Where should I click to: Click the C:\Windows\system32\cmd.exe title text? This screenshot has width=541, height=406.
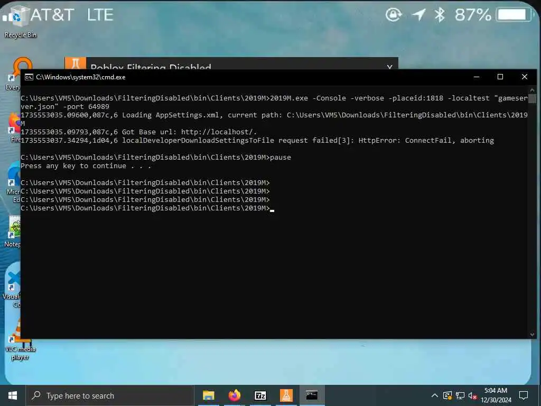pyautogui.click(x=81, y=77)
